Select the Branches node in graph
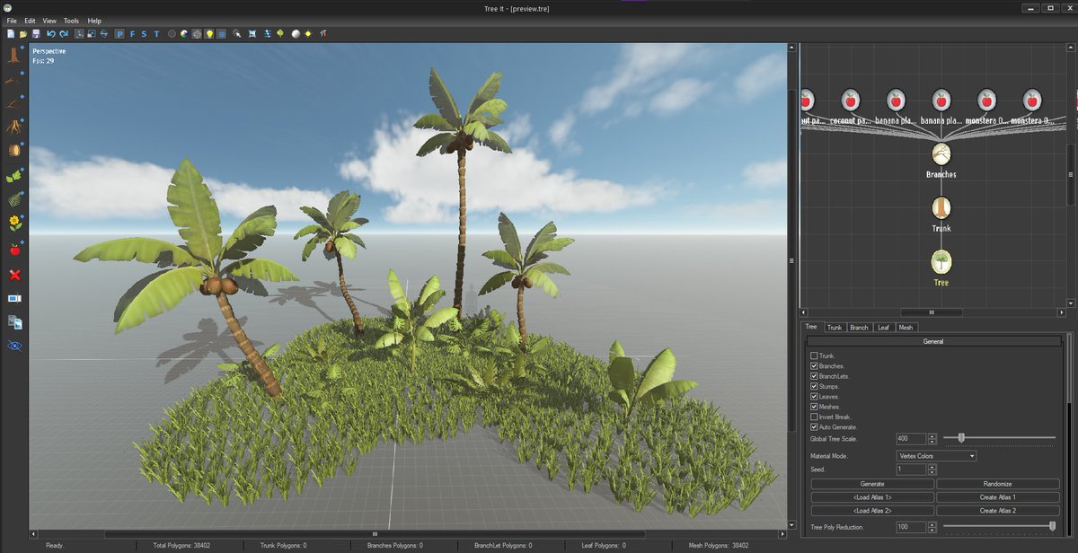This screenshot has width=1078, height=553. (x=941, y=154)
